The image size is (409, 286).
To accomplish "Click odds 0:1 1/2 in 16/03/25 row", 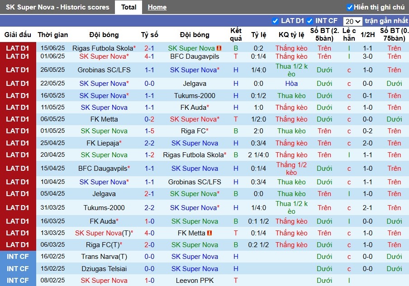I will tap(258, 221).
